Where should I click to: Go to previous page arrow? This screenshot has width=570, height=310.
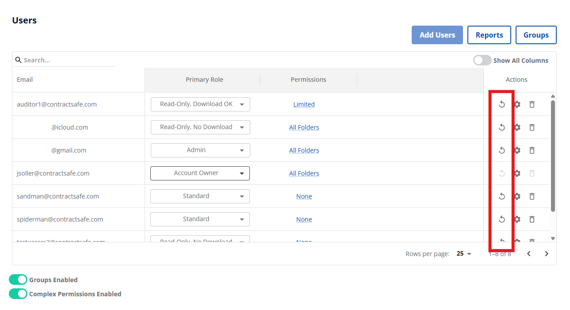pos(529,254)
